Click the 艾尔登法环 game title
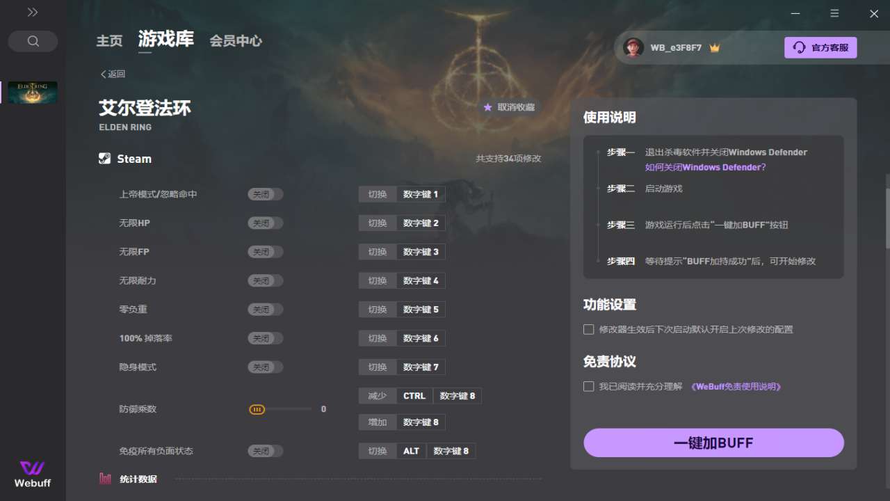Image resolution: width=890 pixels, height=501 pixels. [x=145, y=108]
